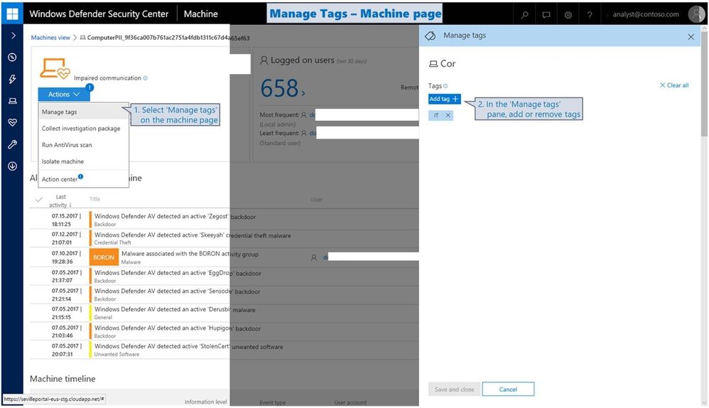This screenshot has height=408, width=709.
Task: Click the Title column header
Action: [94, 199]
